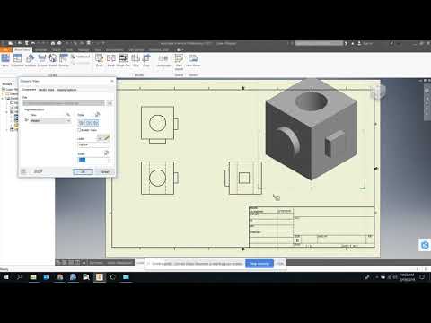This screenshot has width=431, height=323.
Task: Select the Base view tool
Action: coord(5,60)
